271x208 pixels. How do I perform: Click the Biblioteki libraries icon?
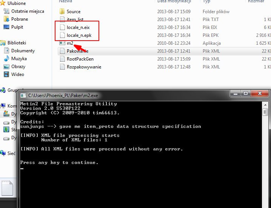3,43
